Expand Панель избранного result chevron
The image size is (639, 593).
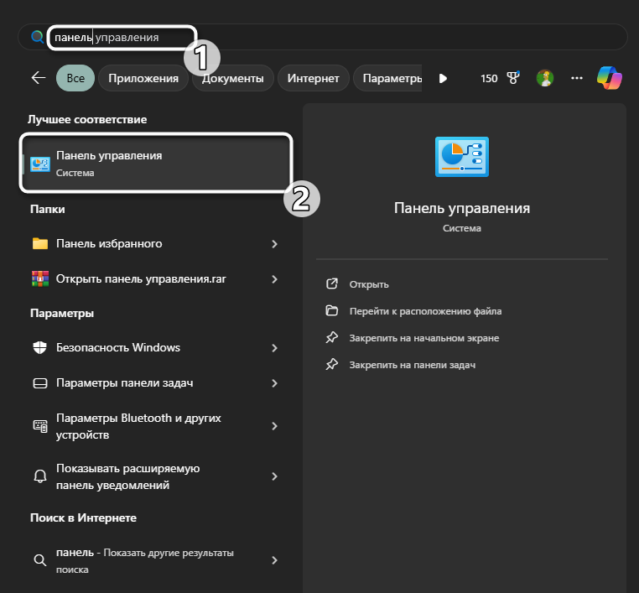pos(275,244)
